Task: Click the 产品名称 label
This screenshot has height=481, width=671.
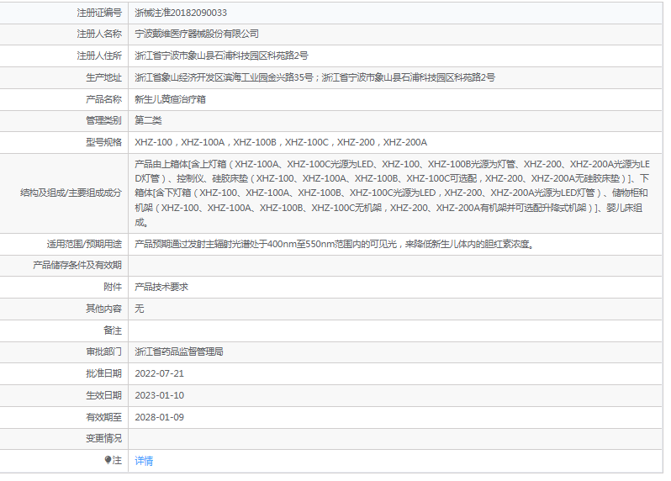Action: 104,99
